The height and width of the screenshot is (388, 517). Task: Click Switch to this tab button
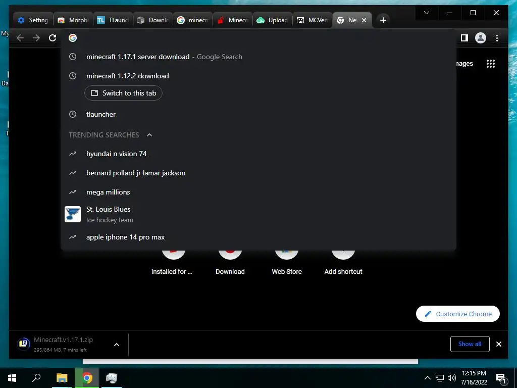coord(123,93)
